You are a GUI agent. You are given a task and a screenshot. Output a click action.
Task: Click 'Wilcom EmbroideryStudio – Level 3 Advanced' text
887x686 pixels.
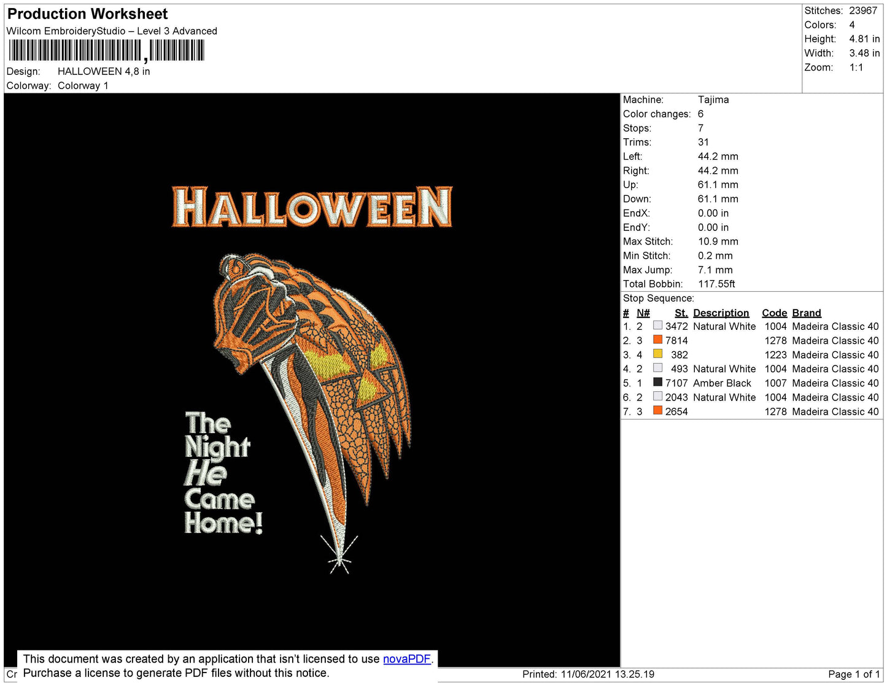tap(112, 31)
